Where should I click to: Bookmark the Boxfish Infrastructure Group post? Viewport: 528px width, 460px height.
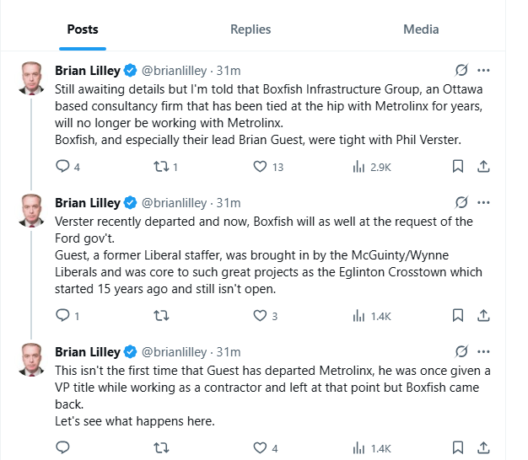click(458, 167)
